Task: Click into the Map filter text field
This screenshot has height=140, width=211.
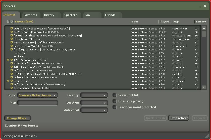Action: coord(38,103)
